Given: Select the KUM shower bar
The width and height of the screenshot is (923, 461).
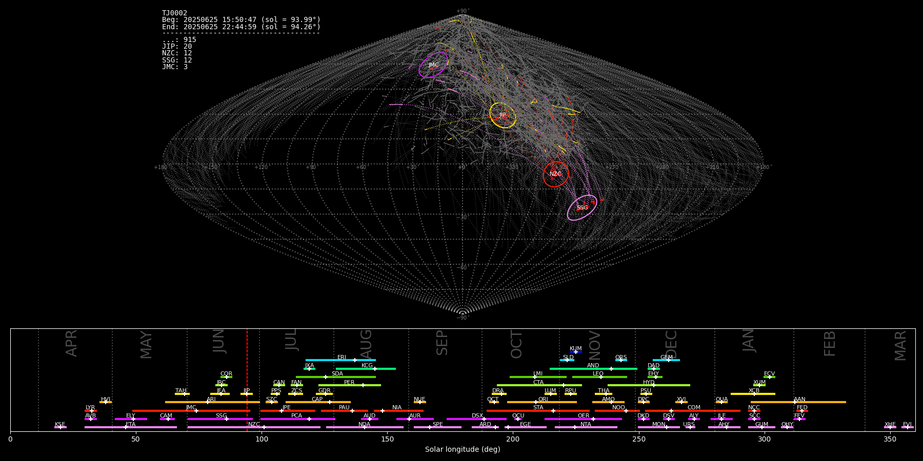Looking at the screenshot, I should pyautogui.click(x=576, y=351).
